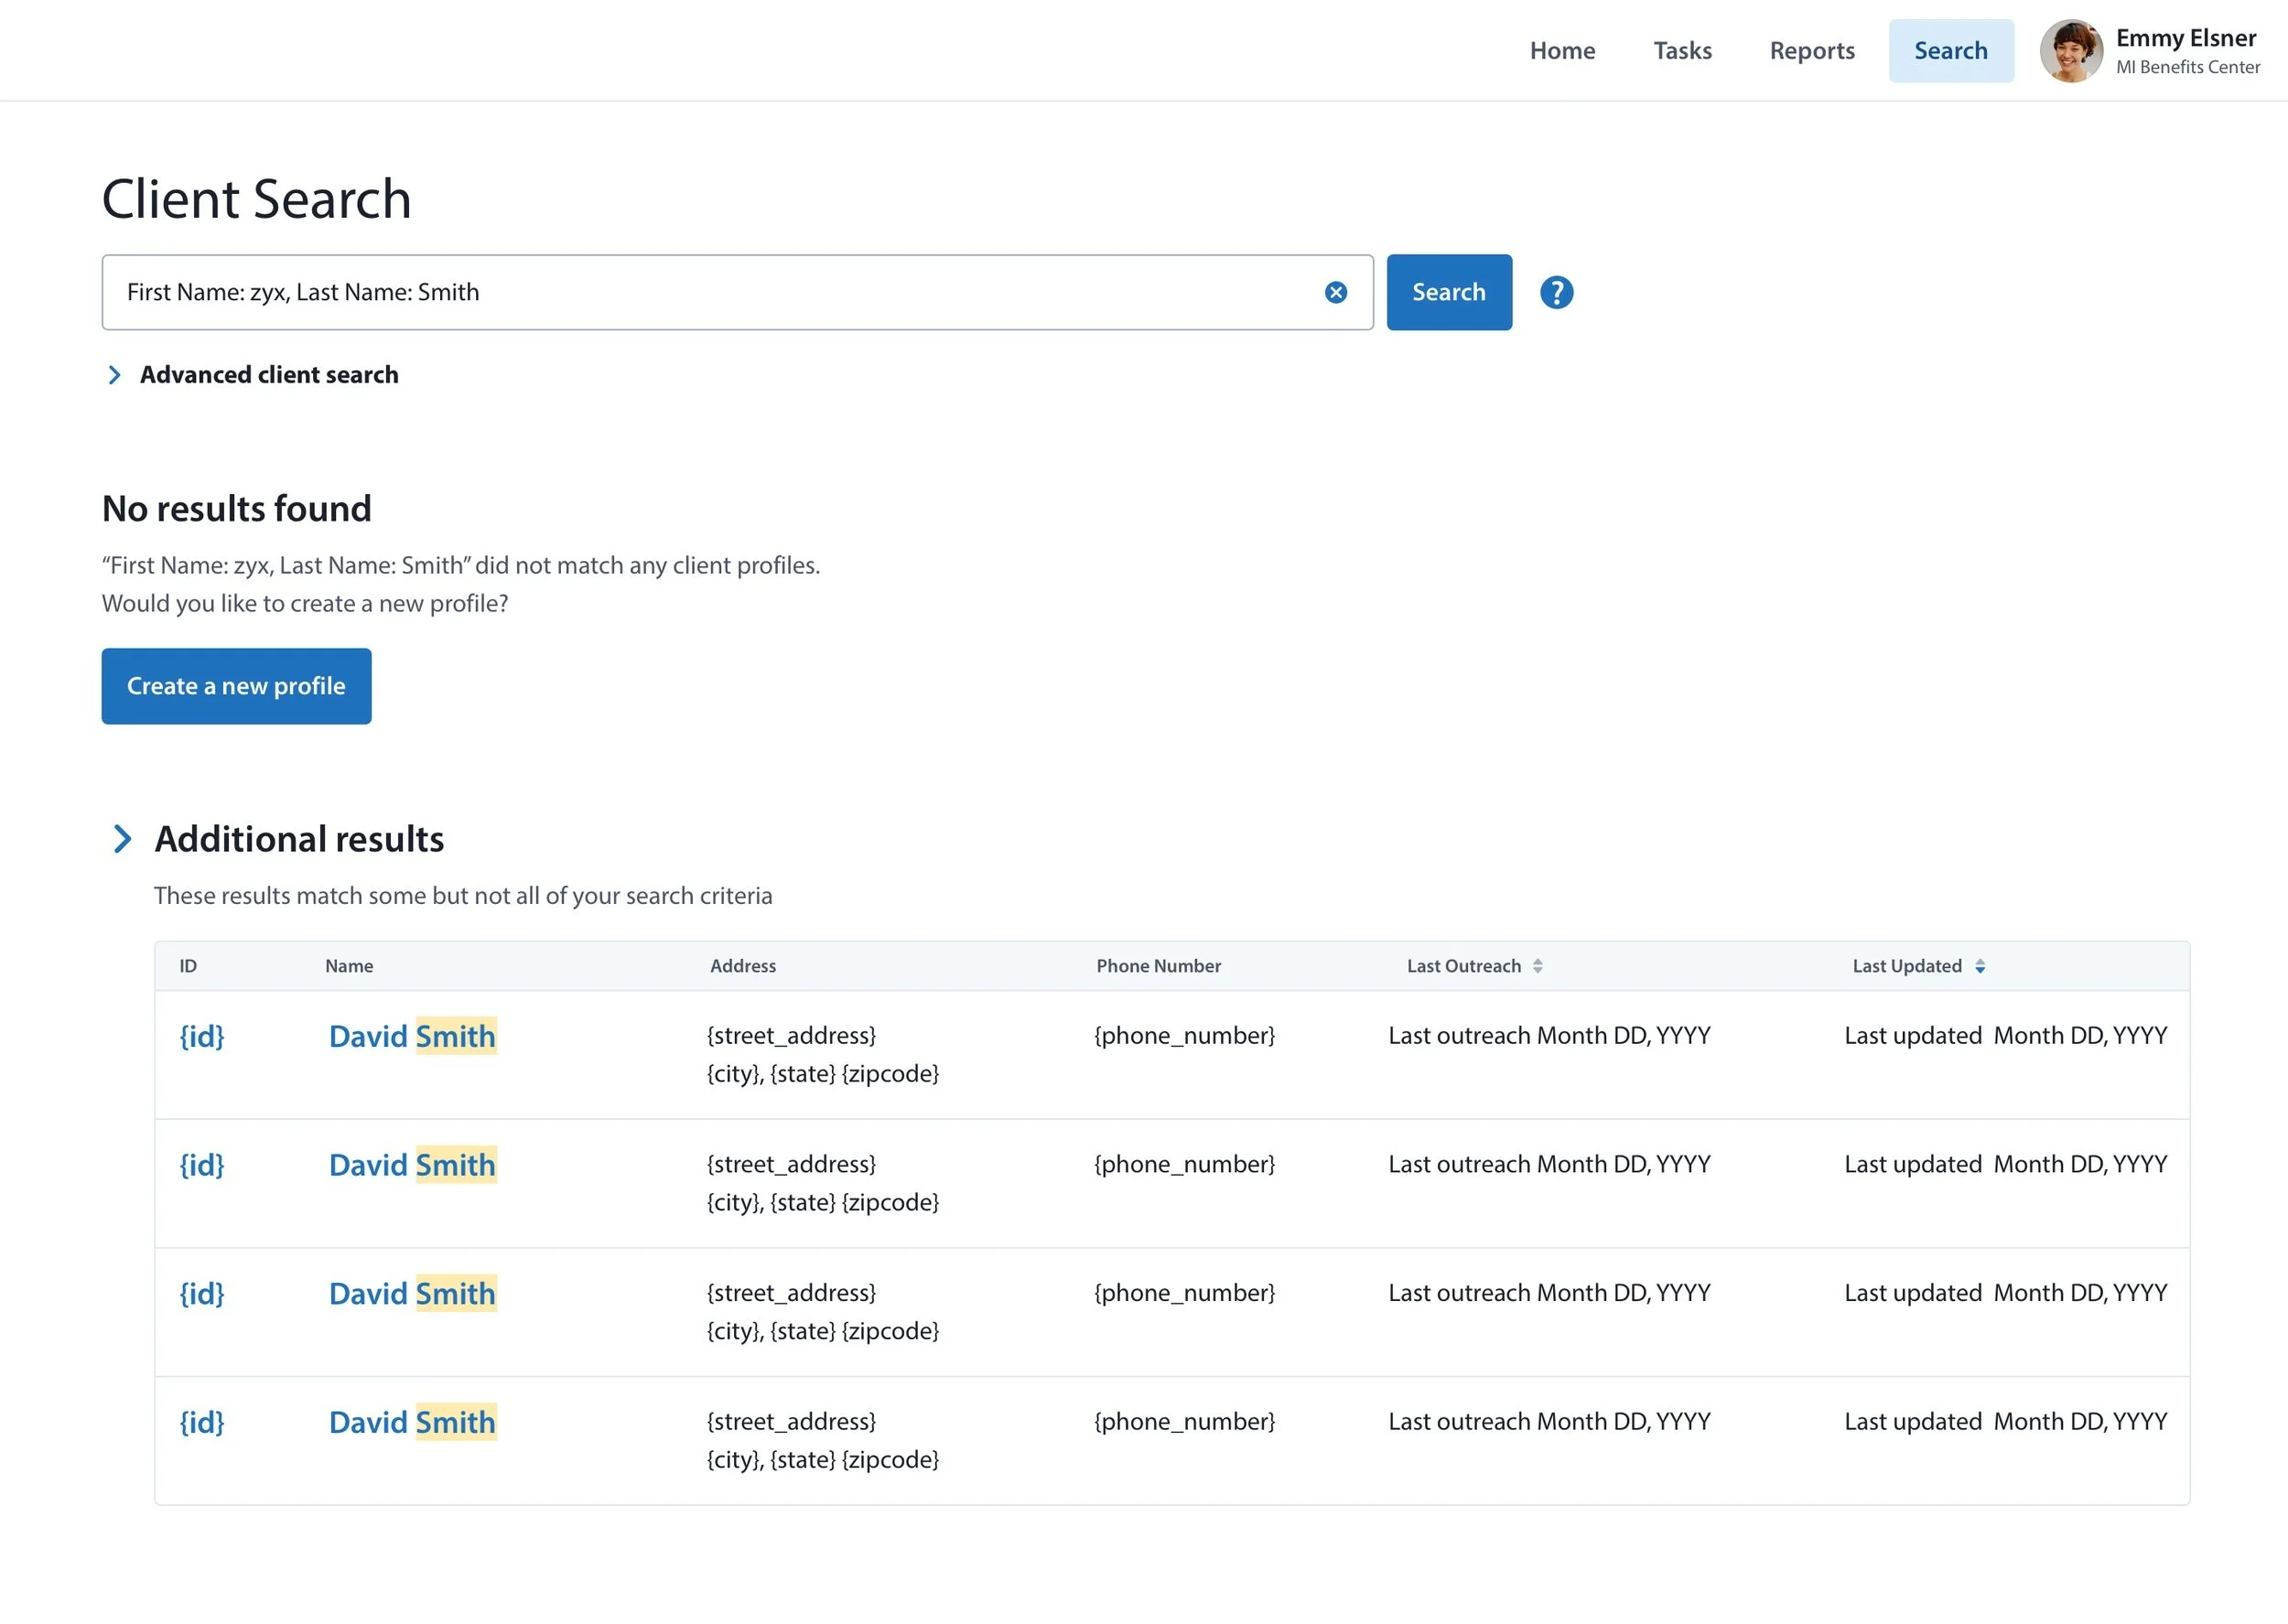2288x1624 pixels.
Task: Click Create a new profile button
Action: pyautogui.click(x=236, y=686)
